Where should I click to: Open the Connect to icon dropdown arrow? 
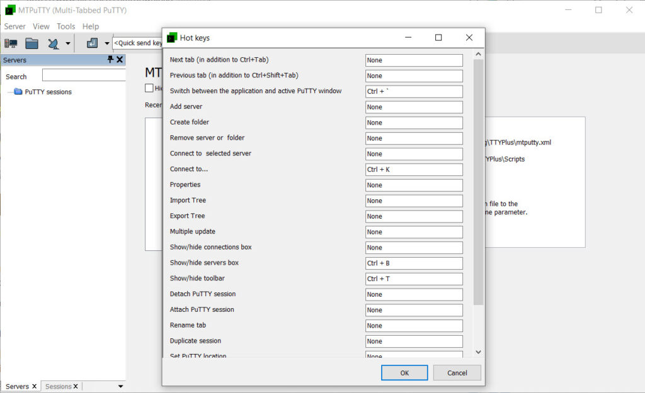(68, 43)
